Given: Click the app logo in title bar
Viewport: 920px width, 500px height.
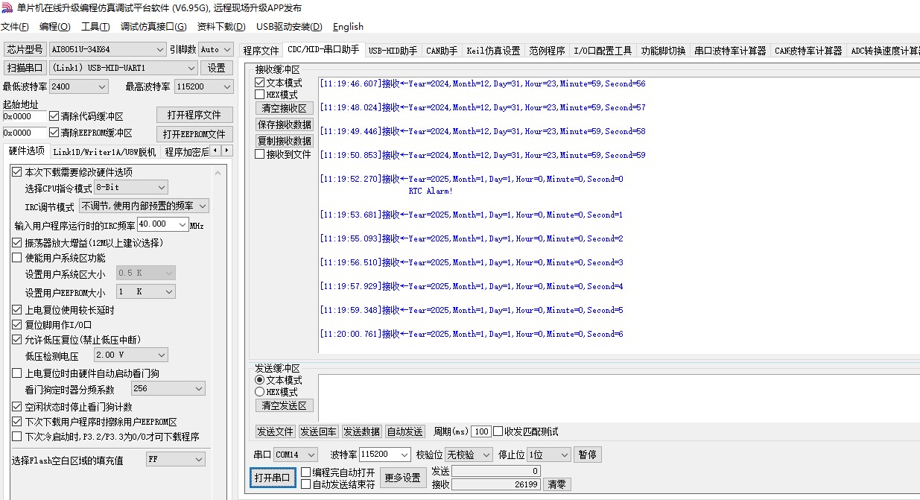Looking at the screenshot, I should [7, 8].
